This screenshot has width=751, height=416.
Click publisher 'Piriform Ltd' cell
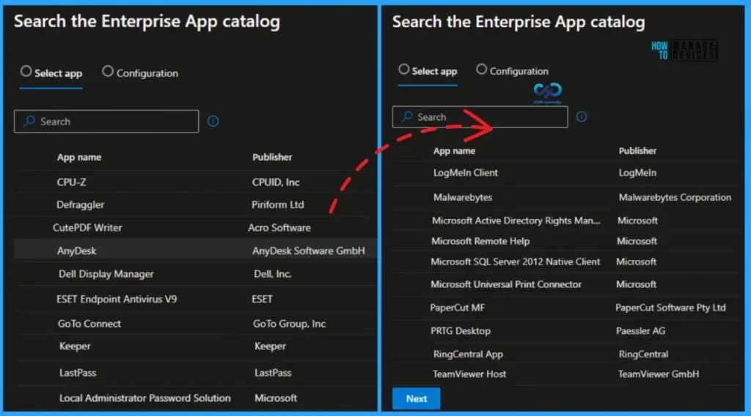pos(277,204)
